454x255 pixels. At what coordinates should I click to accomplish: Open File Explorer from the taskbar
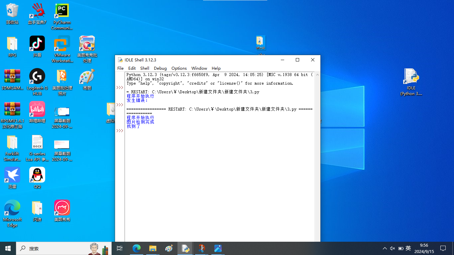[x=153, y=248]
